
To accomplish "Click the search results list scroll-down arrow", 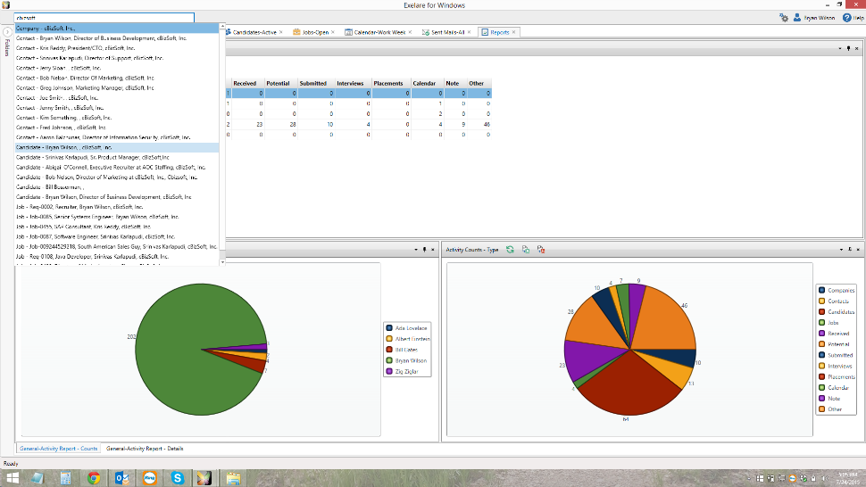I will [x=222, y=262].
